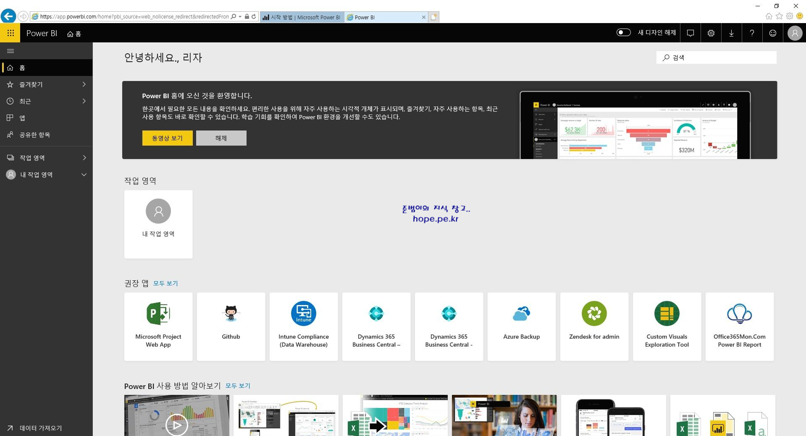Dismiss banner with 해제 button

pyautogui.click(x=221, y=138)
